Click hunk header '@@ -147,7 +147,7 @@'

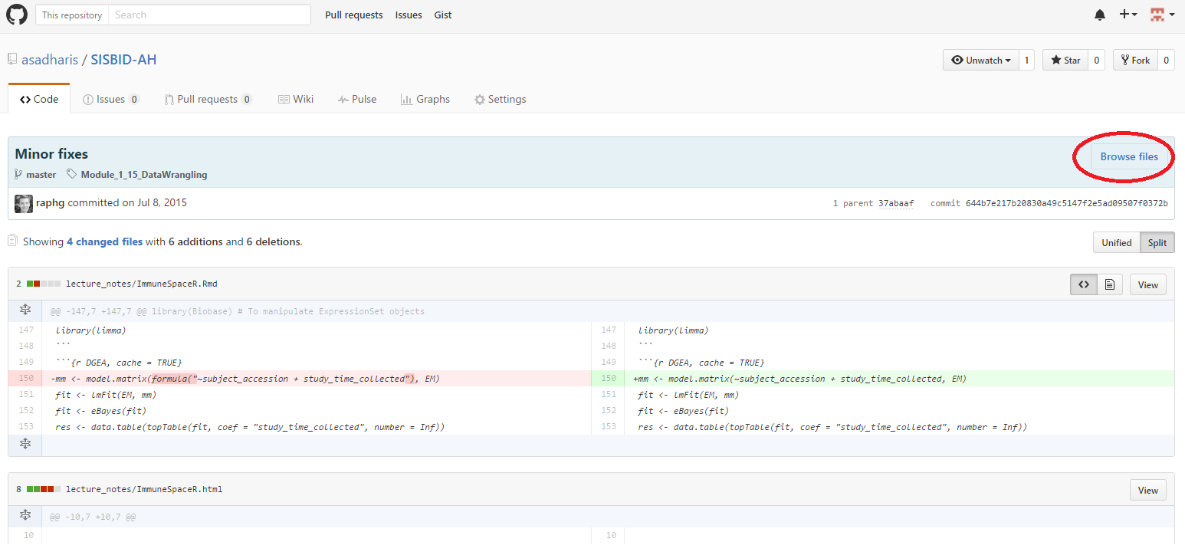[99, 311]
